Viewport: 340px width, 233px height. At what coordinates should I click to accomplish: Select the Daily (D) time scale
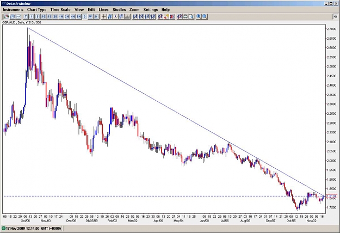[x=84, y=16]
